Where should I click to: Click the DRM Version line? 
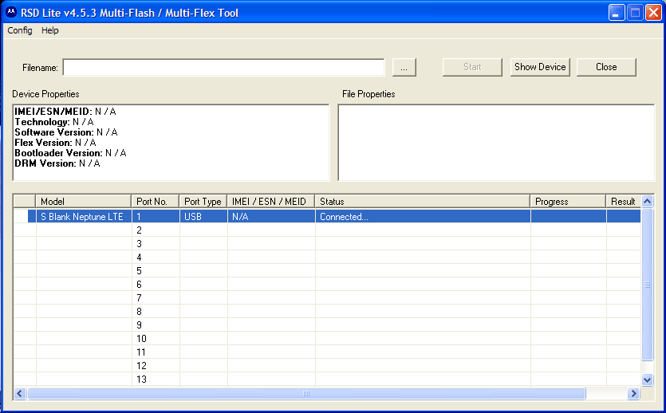pos(57,163)
